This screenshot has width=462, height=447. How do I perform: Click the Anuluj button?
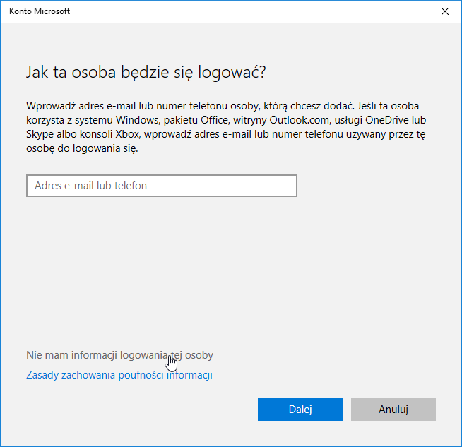tap(393, 410)
